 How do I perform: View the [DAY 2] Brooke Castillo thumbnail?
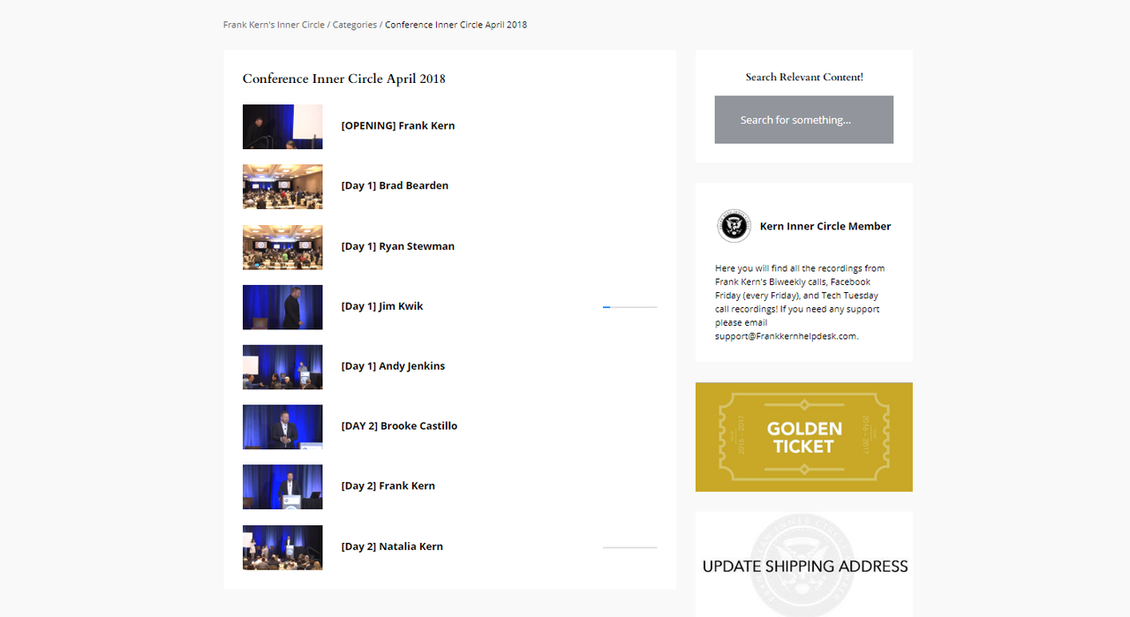click(x=282, y=427)
